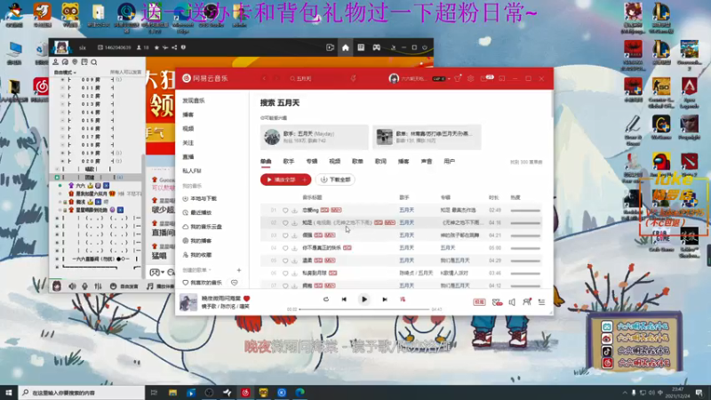Open 发现音乐 in the NetEase sidebar
Screen dimensions: 711x400
(x=194, y=100)
